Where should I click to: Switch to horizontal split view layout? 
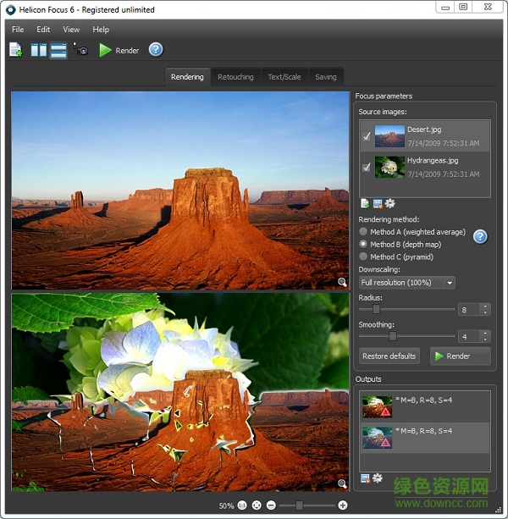click(x=58, y=50)
